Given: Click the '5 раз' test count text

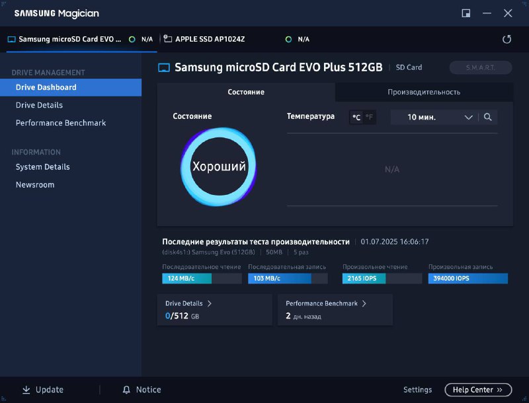Looking at the screenshot, I should [301, 252].
